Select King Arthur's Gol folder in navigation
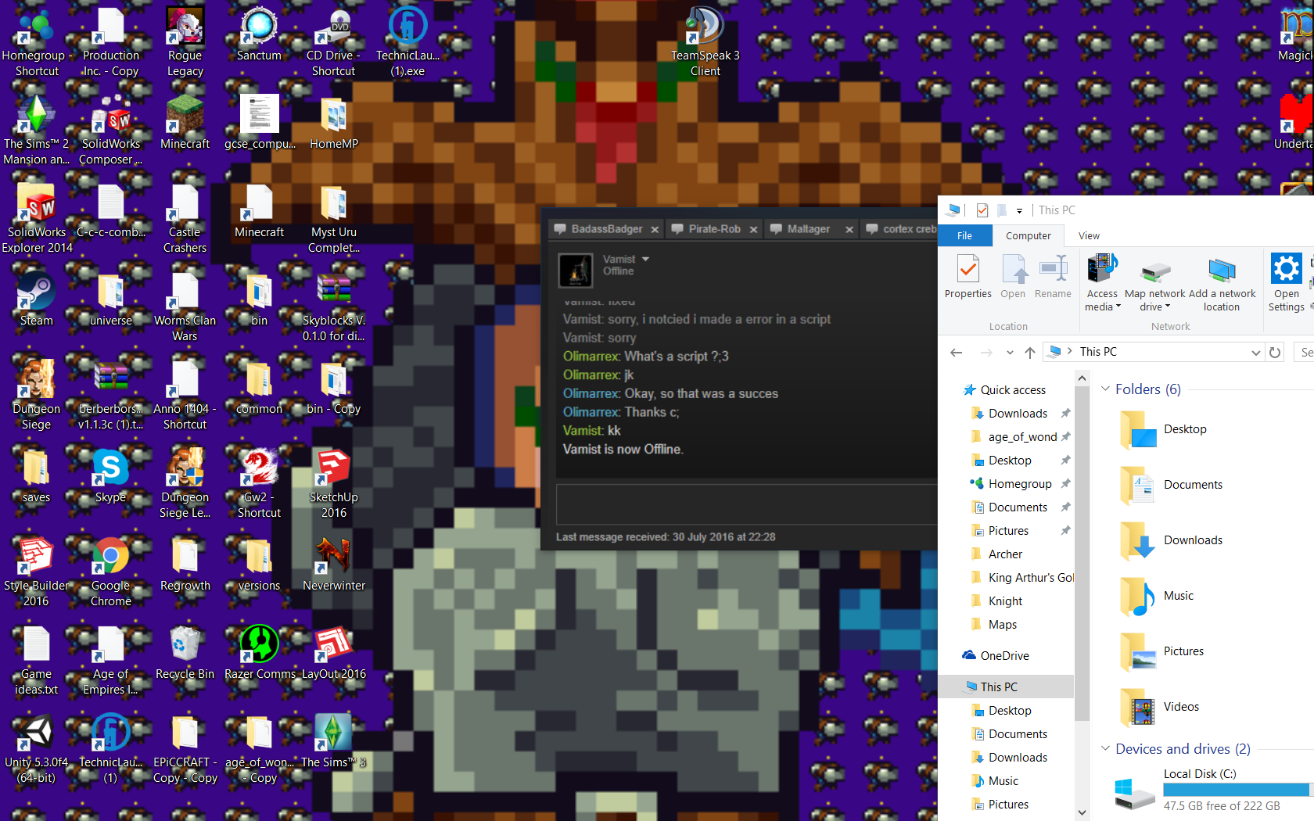1314x821 pixels. 1021,577
